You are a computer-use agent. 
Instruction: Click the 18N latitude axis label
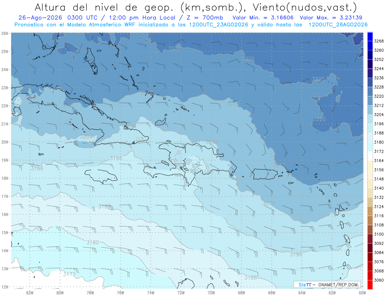4,178
